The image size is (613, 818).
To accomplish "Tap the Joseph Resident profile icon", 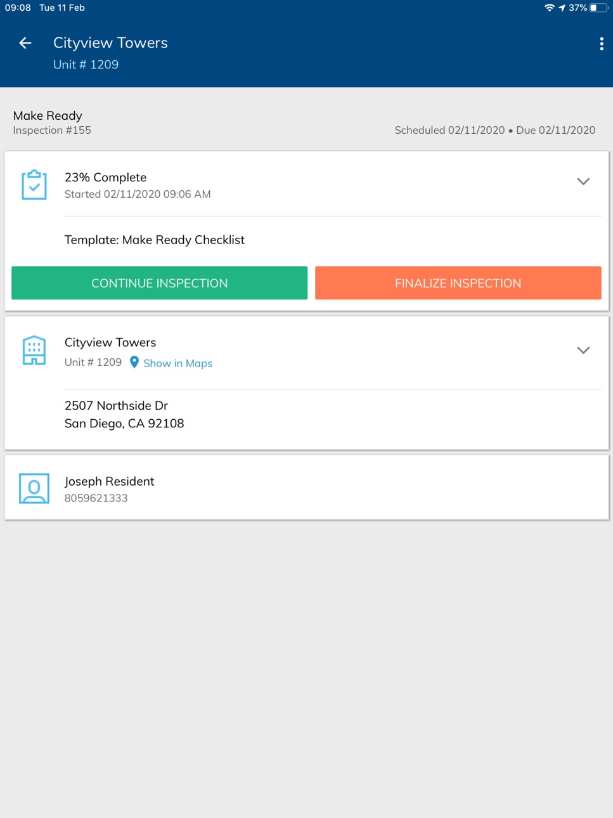I will tap(34, 488).
